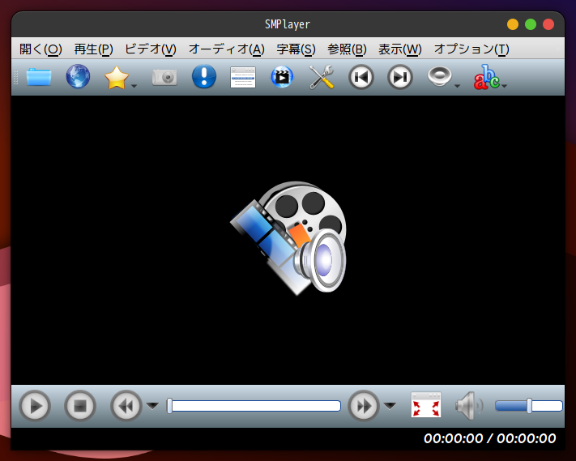Open the playlist window icon
The image size is (576, 461).
[x=243, y=77]
